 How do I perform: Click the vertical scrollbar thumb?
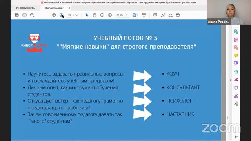(x=227, y=118)
